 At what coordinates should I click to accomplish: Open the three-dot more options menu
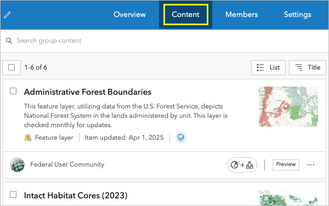coord(310,165)
